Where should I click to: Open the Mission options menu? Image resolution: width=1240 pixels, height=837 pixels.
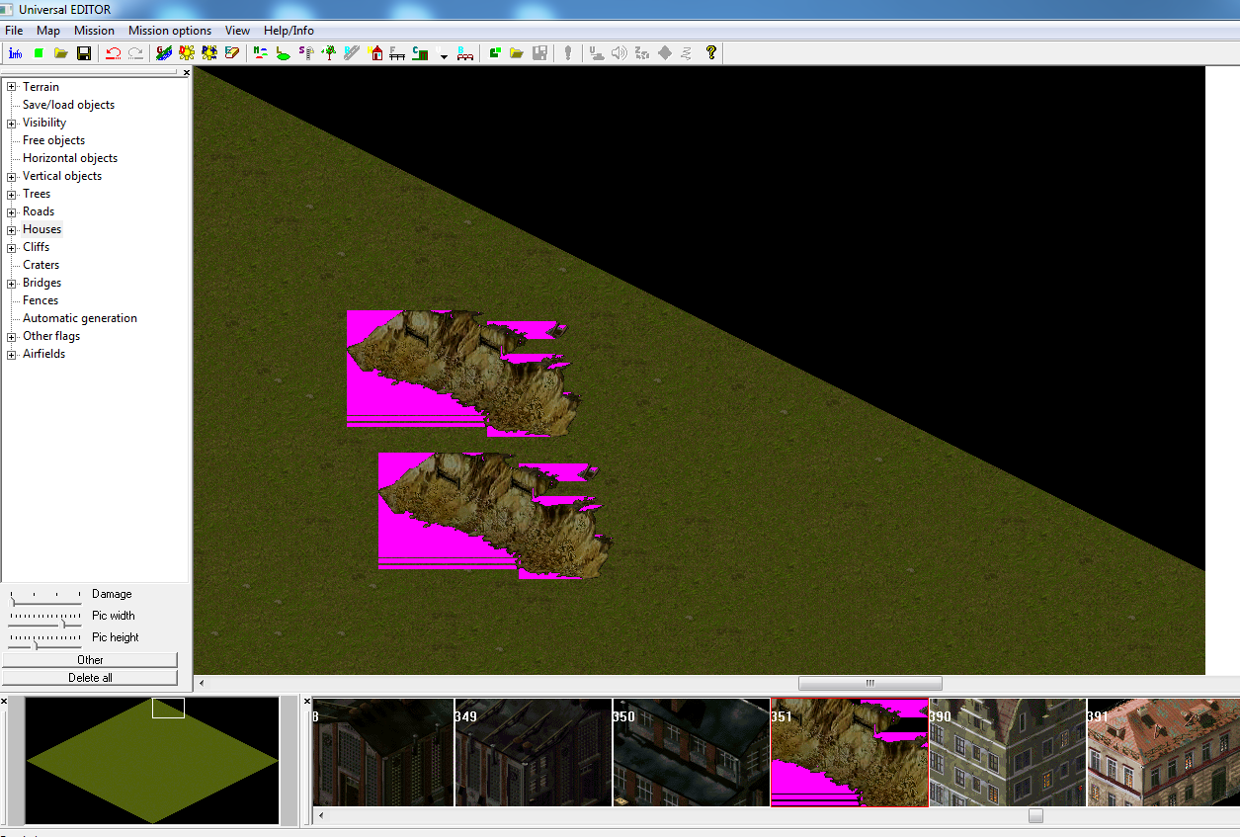tap(170, 31)
